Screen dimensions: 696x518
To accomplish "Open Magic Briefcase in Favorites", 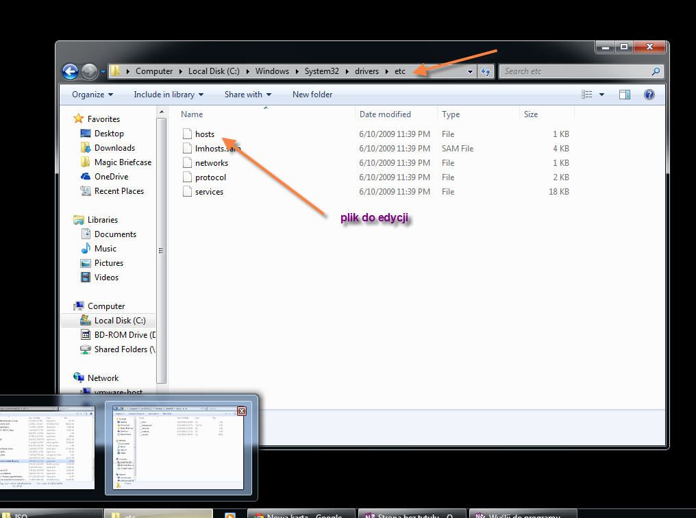I will tap(123, 162).
